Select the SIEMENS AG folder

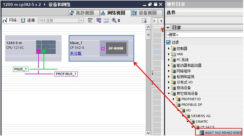click(201, 116)
